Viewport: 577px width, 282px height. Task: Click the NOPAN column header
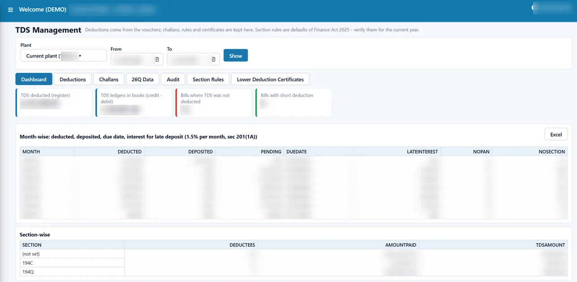pos(466,152)
